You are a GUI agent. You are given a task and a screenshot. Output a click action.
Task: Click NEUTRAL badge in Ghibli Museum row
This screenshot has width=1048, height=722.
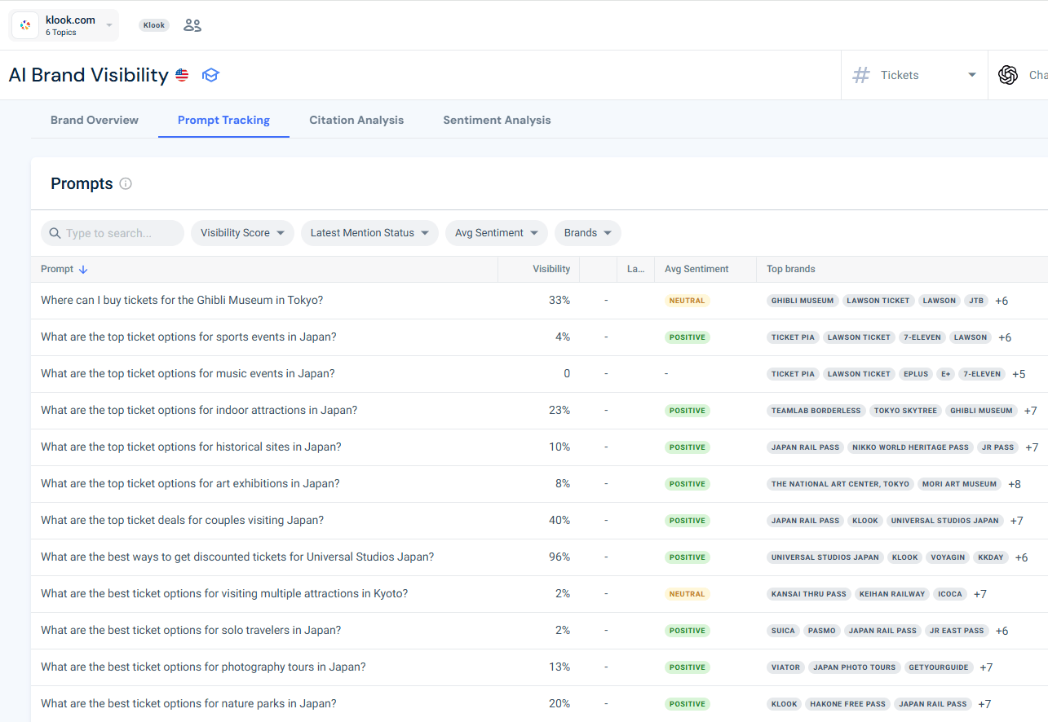click(687, 301)
